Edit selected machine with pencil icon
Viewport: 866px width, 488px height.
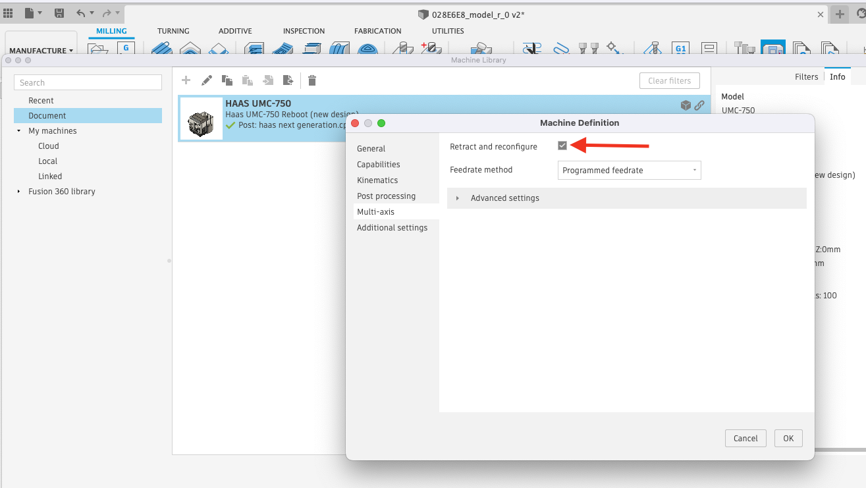(x=207, y=80)
